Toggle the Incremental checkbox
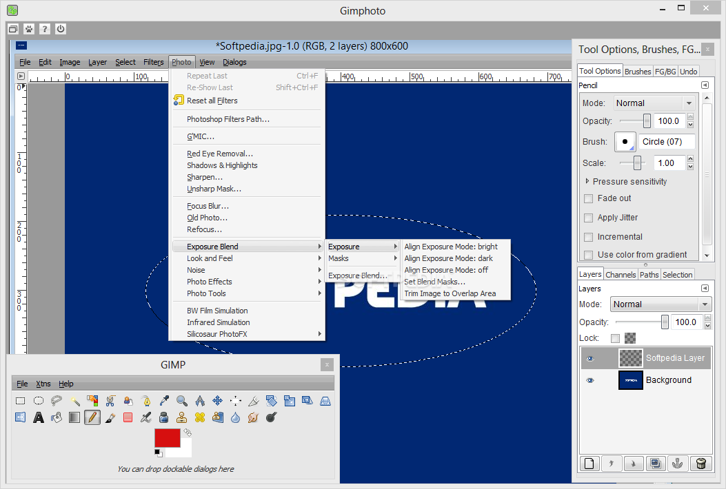This screenshot has height=489, width=726. [589, 238]
